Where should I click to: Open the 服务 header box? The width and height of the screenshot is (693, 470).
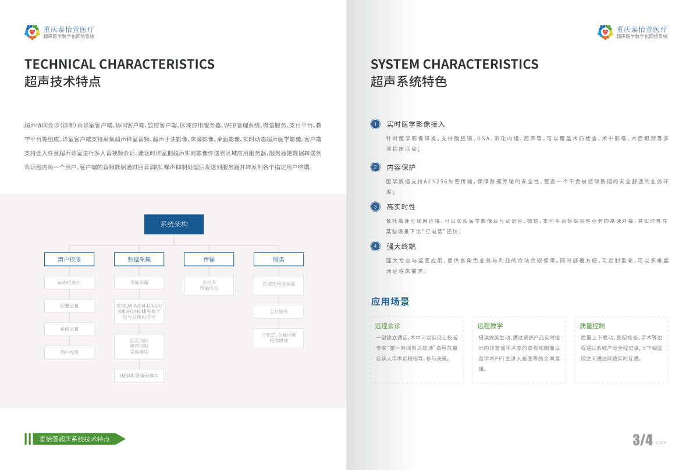278,259
